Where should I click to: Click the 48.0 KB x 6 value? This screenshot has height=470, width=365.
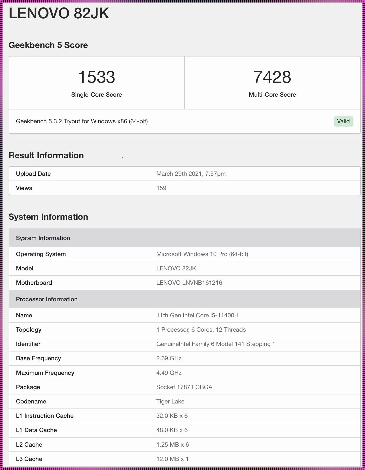tap(172, 430)
